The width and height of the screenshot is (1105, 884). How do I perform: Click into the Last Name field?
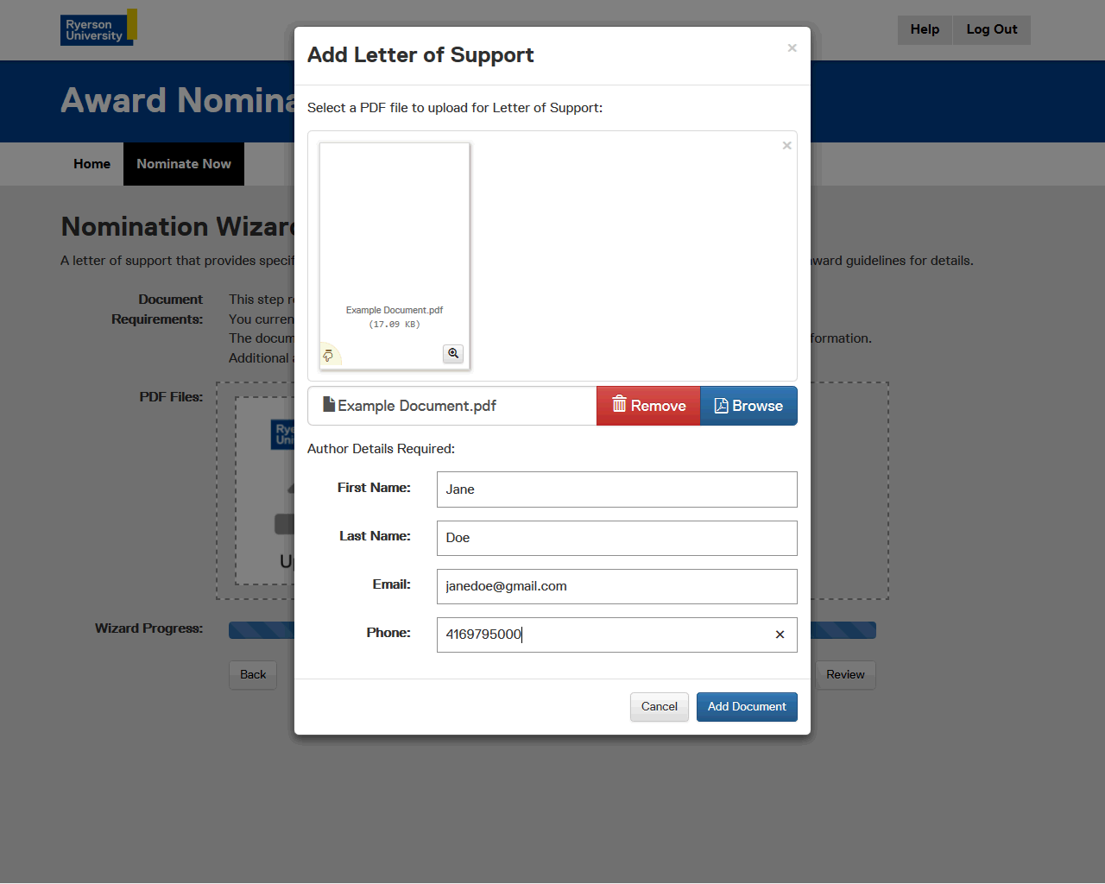tap(616, 538)
